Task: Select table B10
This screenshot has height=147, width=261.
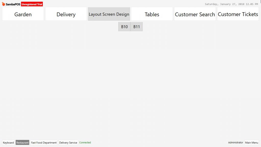Action: click(x=124, y=27)
